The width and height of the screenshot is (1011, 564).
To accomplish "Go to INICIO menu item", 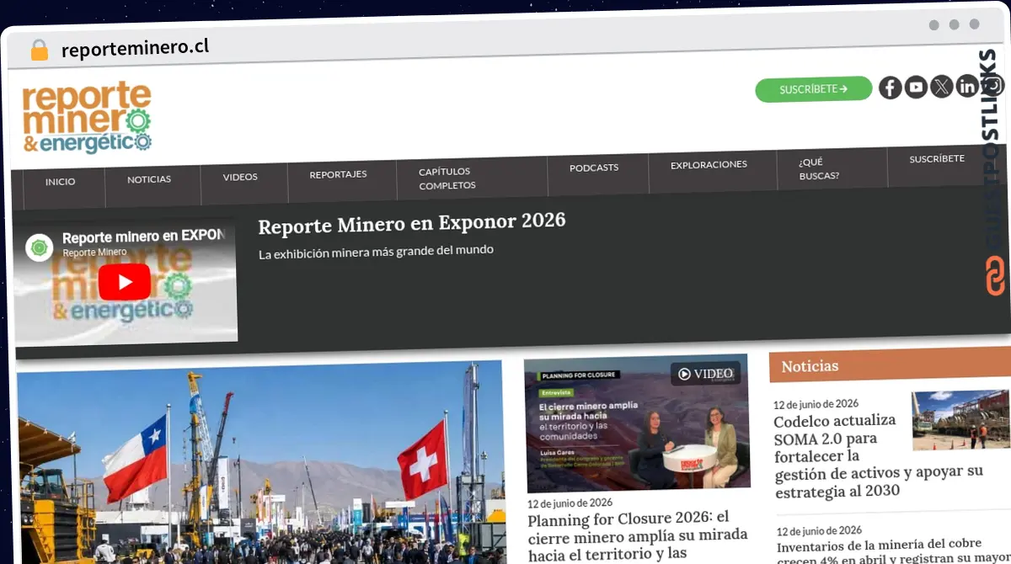I will click(61, 182).
